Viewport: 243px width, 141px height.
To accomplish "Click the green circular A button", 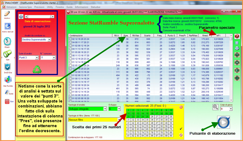I will click(237, 63).
